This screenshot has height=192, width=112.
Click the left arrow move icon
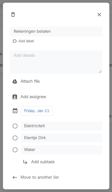pos(15,177)
